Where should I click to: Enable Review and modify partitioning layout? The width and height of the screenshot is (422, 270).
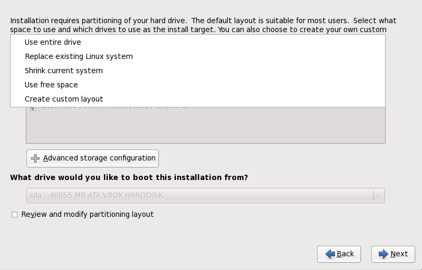[15, 214]
